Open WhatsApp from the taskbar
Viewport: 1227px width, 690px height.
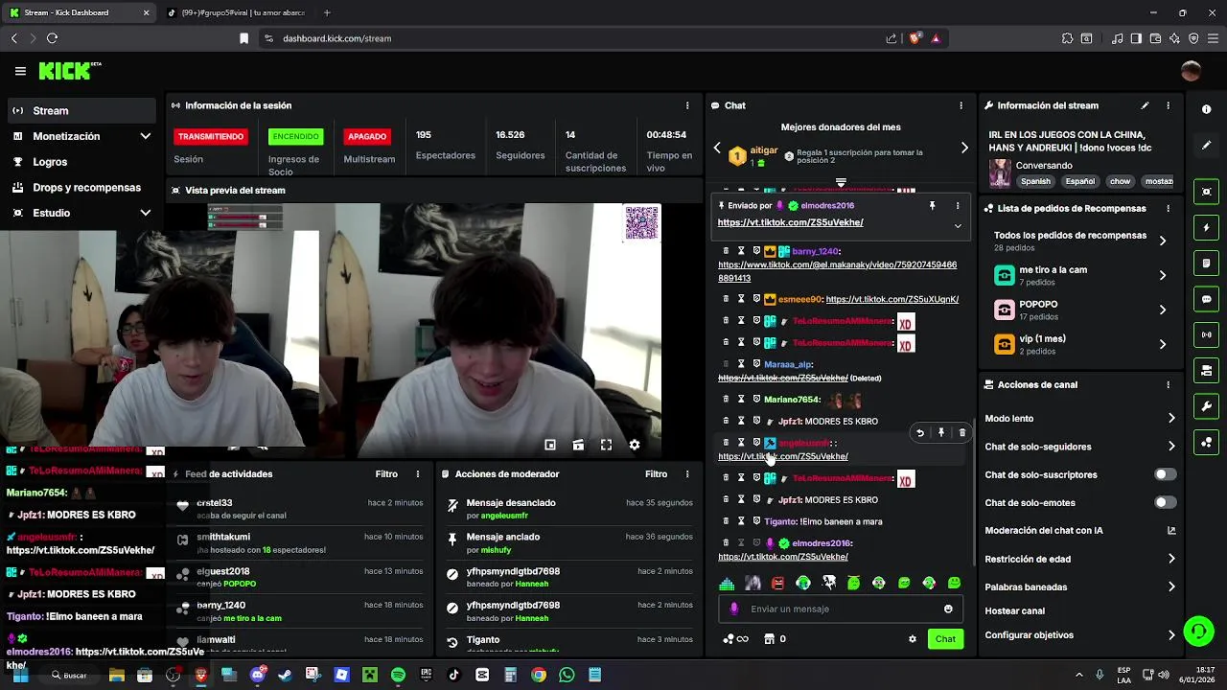567,676
